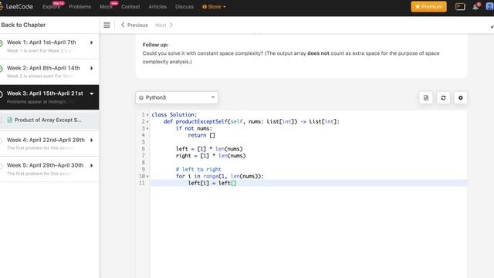Fold the for loop block arrow
The image size is (494, 278).
(x=147, y=177)
